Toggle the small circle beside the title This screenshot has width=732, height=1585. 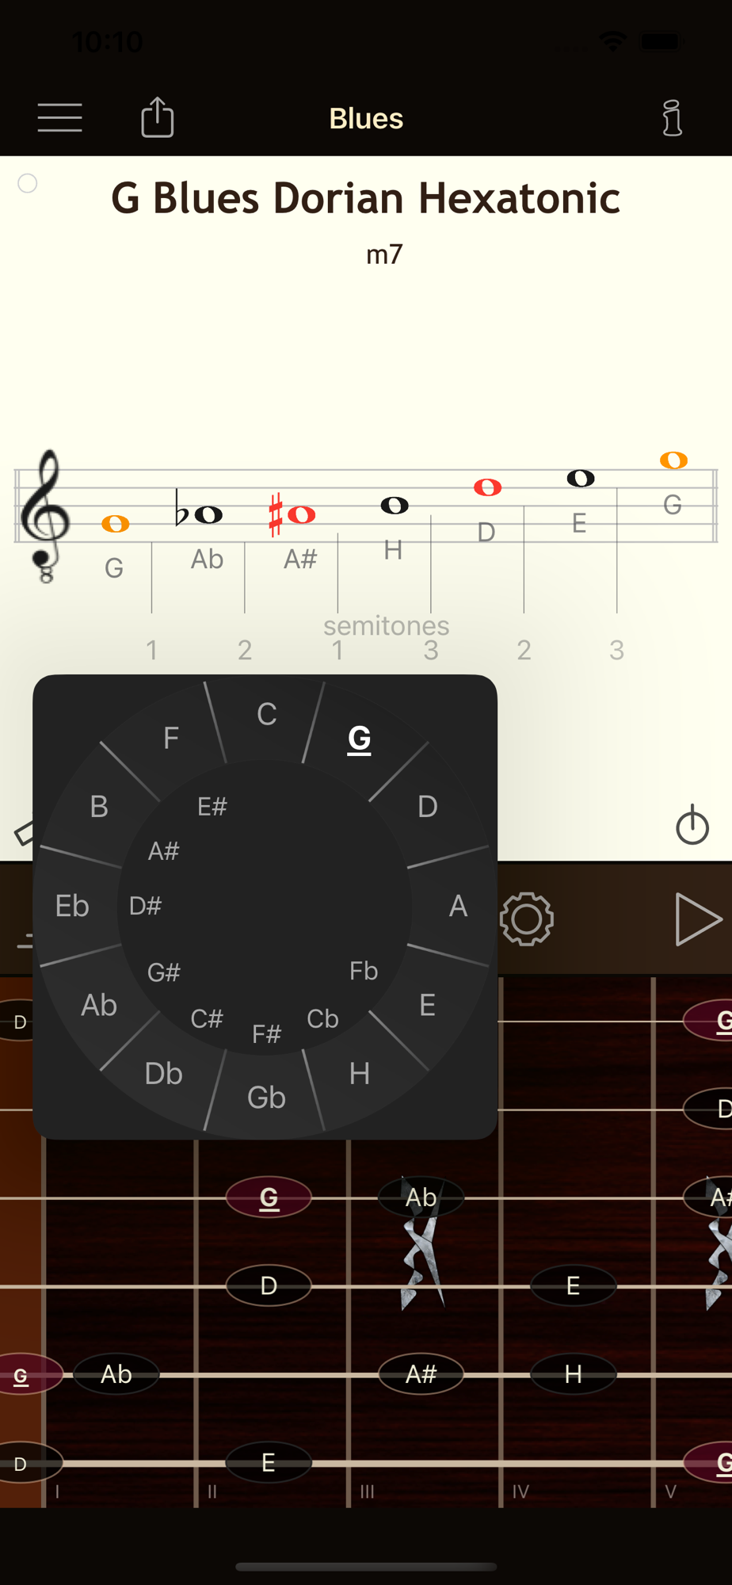click(28, 183)
